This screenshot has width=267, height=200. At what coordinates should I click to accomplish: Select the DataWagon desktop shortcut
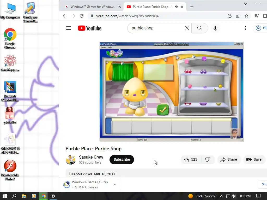tap(10, 63)
